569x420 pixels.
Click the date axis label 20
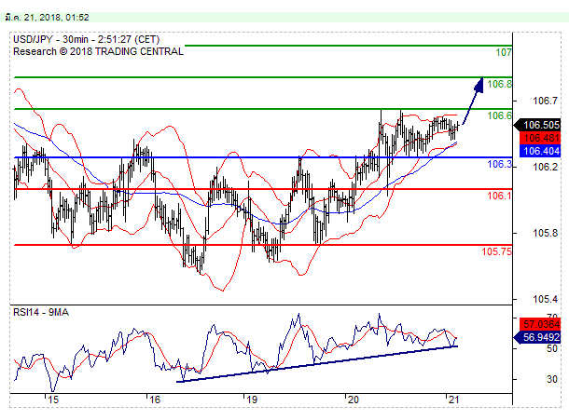tap(353, 400)
